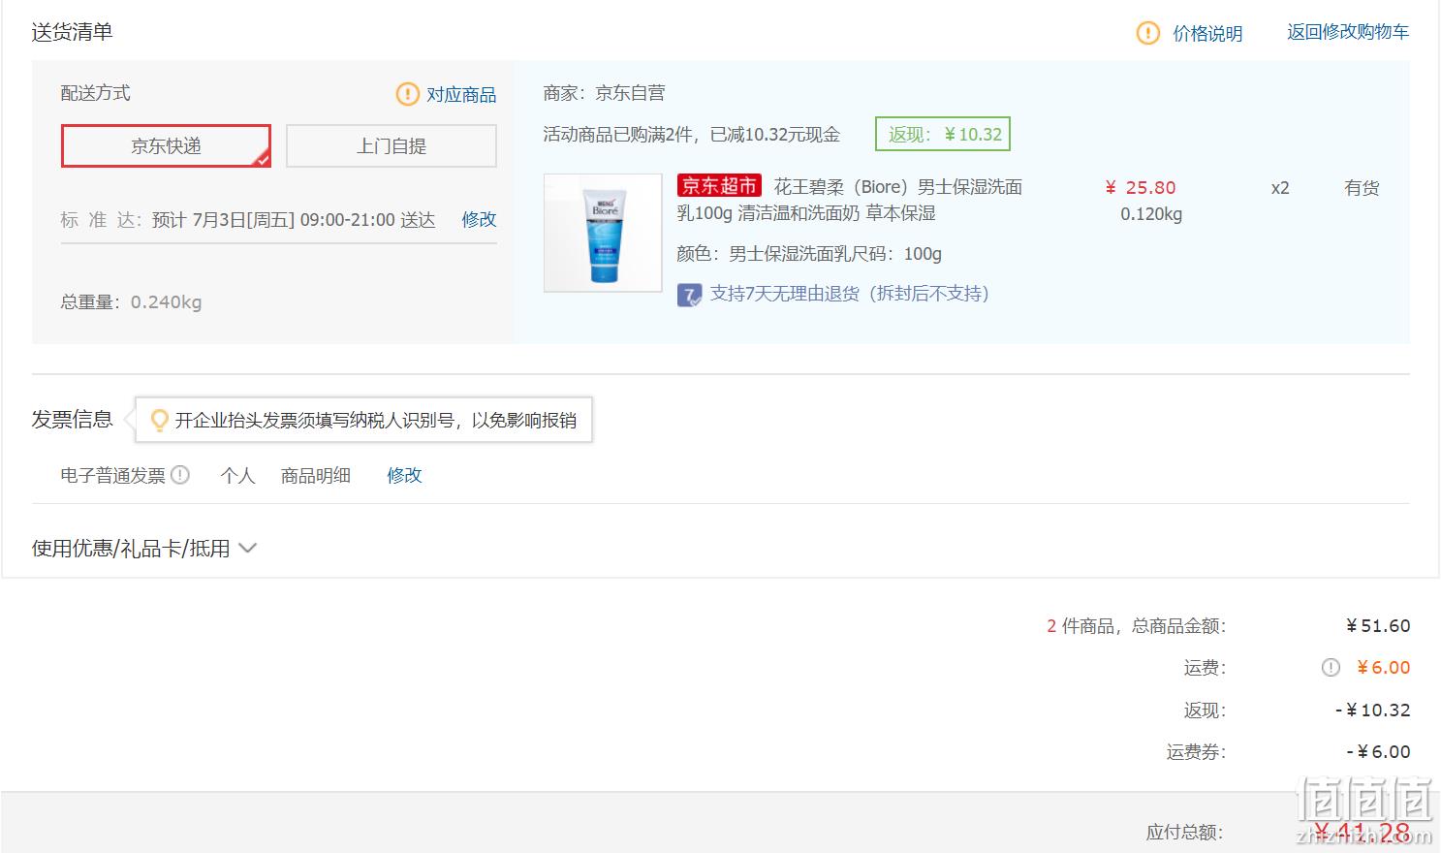Click the 商品明细 invoice content text
The height and width of the screenshot is (853, 1441).
click(316, 475)
